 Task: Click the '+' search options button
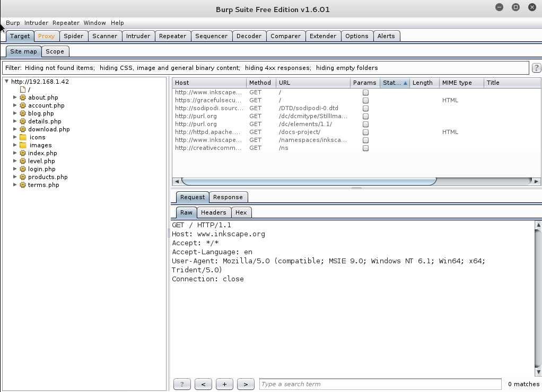coord(224,384)
